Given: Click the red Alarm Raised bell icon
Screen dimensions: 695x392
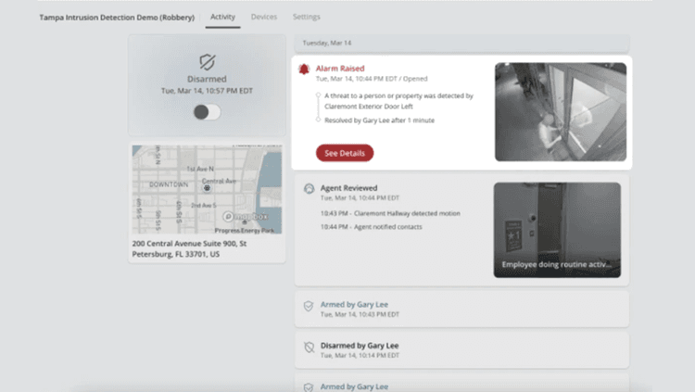Looking at the screenshot, I should coord(304,70).
